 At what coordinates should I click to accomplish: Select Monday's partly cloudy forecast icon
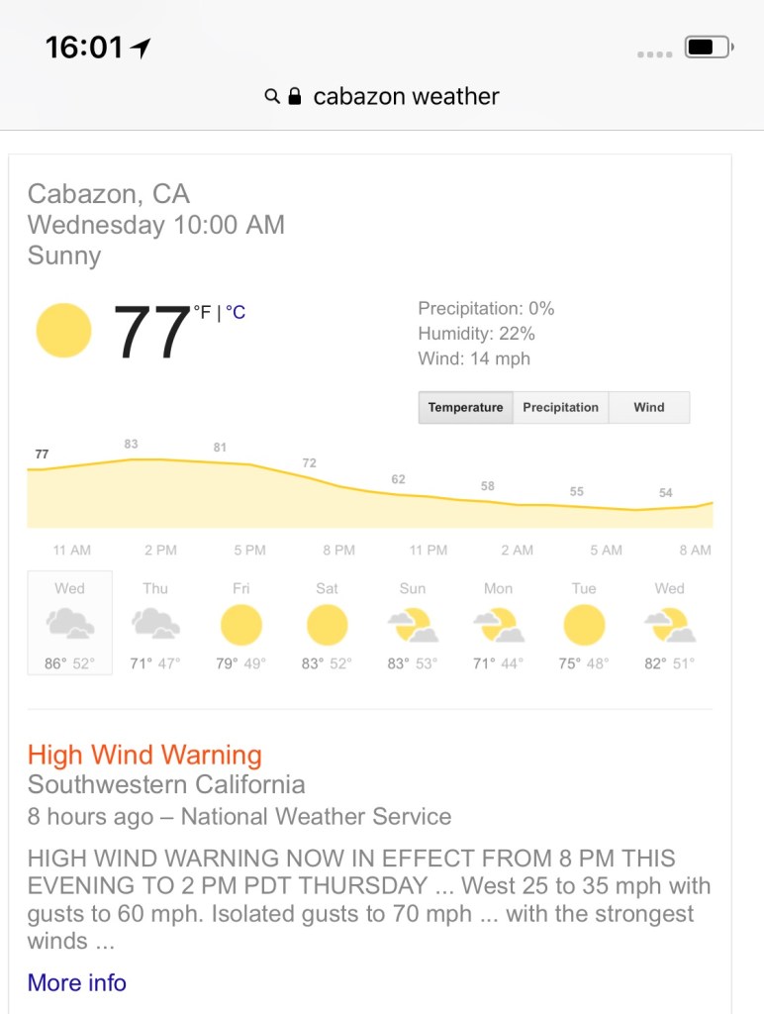(498, 625)
